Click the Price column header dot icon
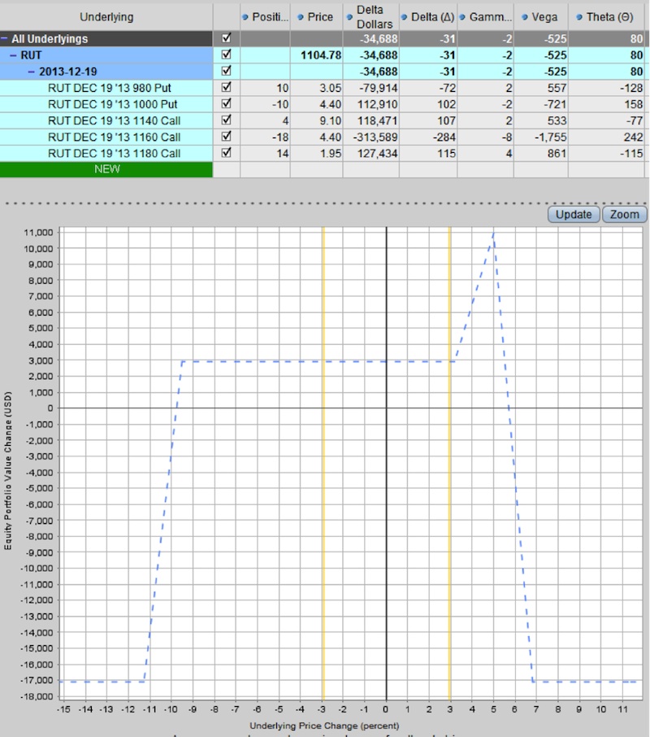The image size is (650, 737). 301,17
